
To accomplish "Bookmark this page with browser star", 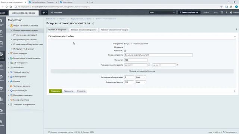I will click(221, 7).
